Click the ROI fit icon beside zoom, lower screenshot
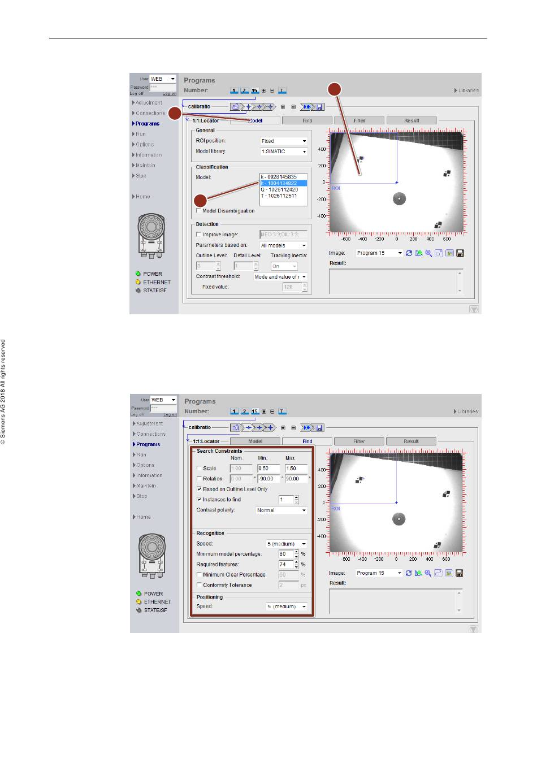The image size is (537, 784). click(438, 573)
